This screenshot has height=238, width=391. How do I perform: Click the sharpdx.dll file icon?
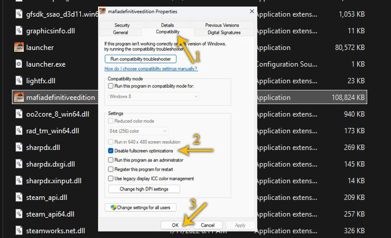19,148
